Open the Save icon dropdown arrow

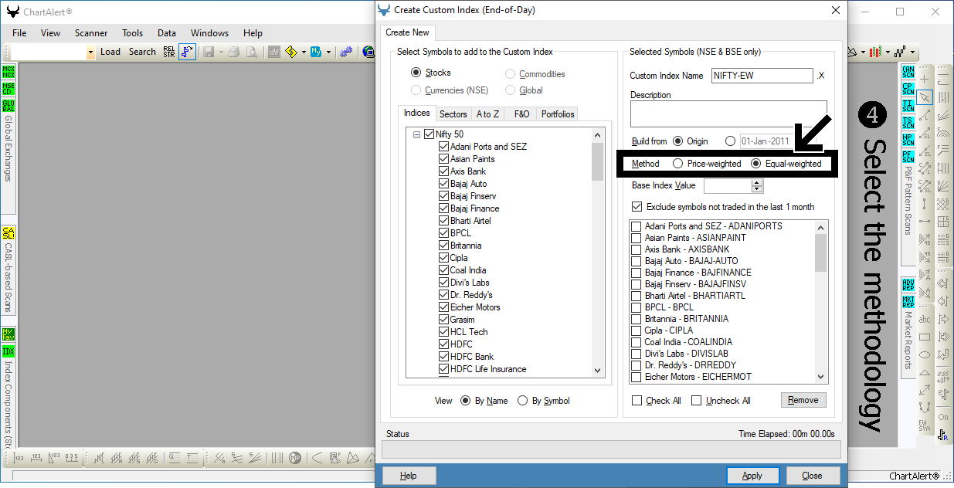(x=221, y=52)
